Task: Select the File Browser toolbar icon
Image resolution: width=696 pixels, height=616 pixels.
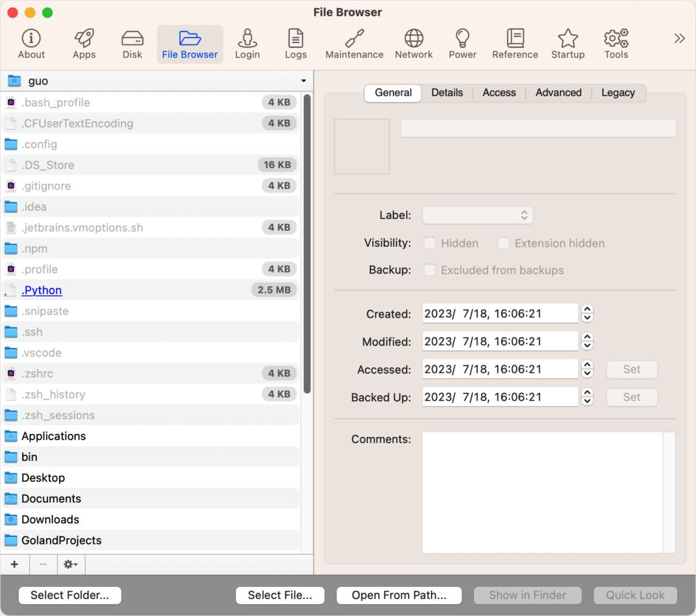Action: pyautogui.click(x=189, y=44)
